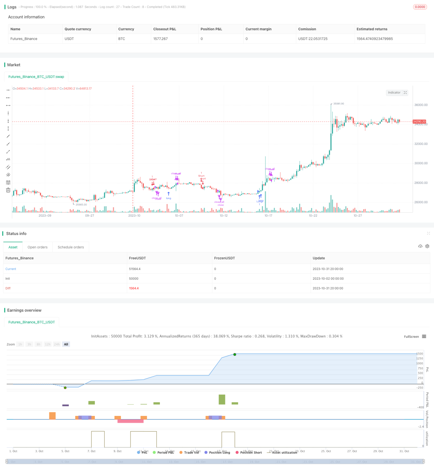Switch to the Schedule orders tab
This screenshot has height=471, width=434.
coord(71,247)
